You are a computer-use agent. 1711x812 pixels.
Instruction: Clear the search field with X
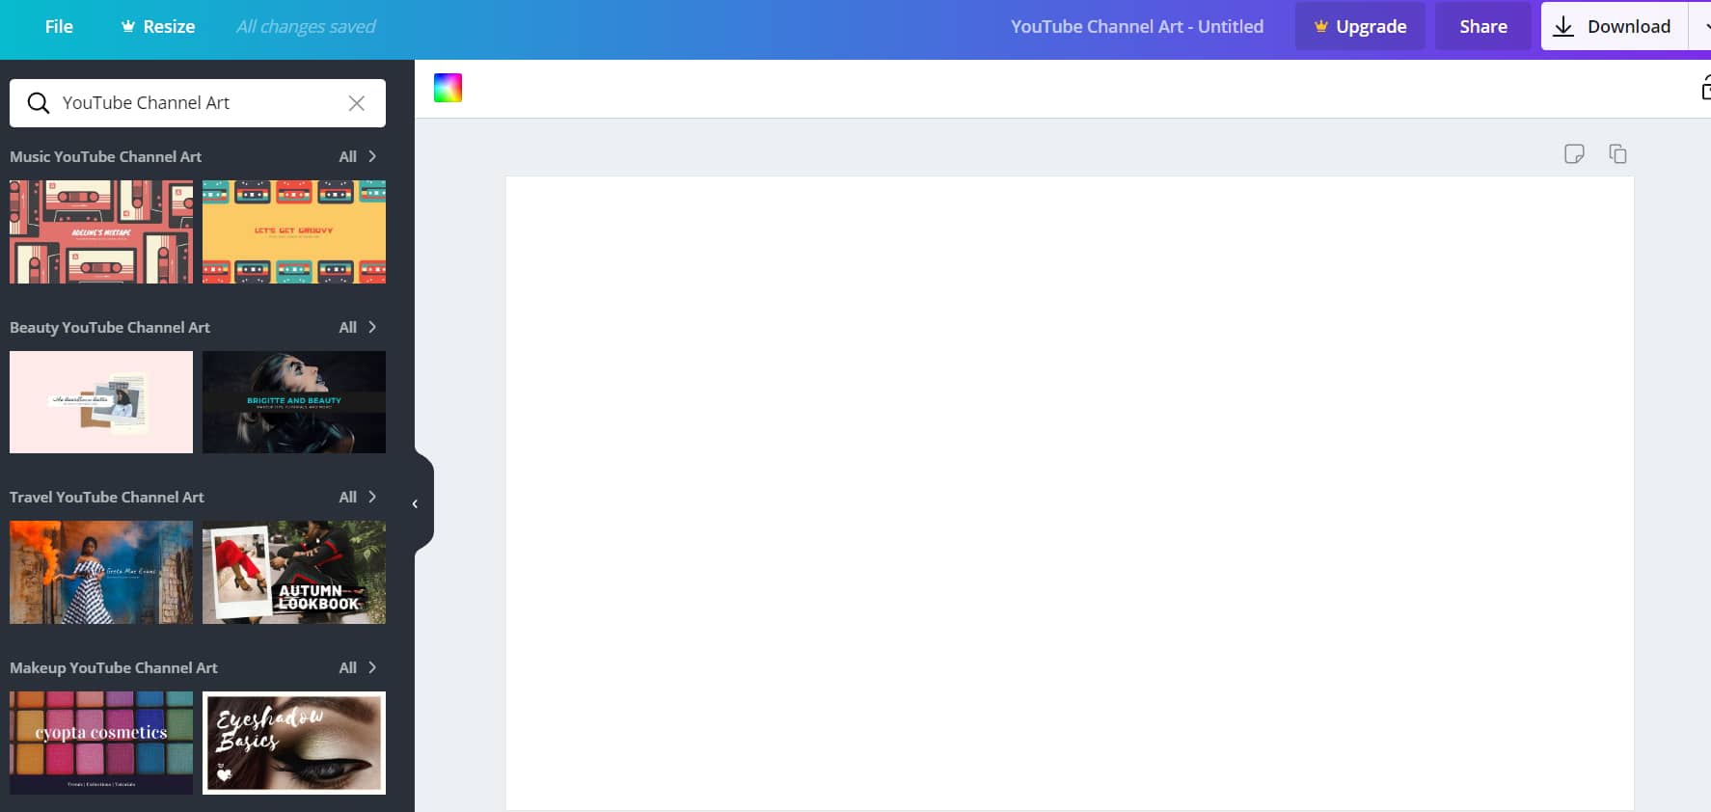point(357,103)
